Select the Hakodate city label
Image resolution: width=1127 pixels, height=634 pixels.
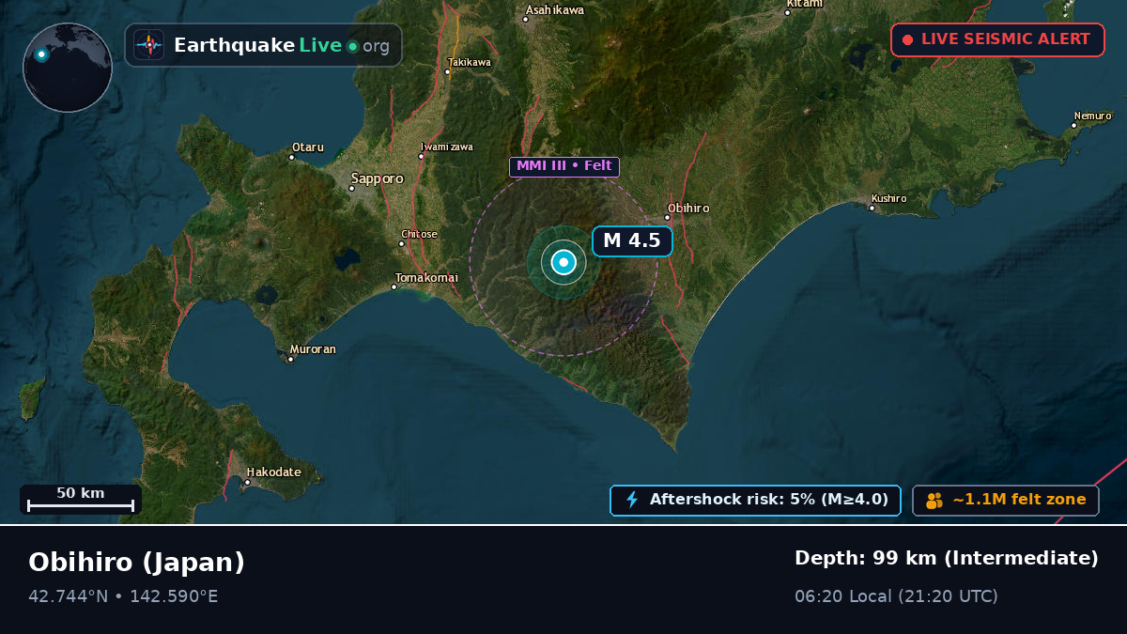(273, 472)
